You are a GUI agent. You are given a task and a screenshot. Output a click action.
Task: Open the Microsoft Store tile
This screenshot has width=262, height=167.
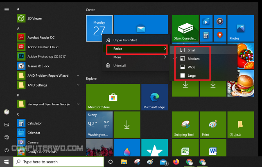pyautogui.click(x=113, y=97)
